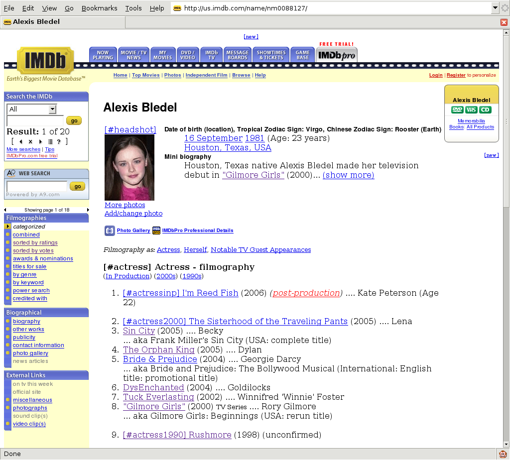Click the list view icon in the result navigator
This screenshot has height=460, width=510.
(50, 141)
